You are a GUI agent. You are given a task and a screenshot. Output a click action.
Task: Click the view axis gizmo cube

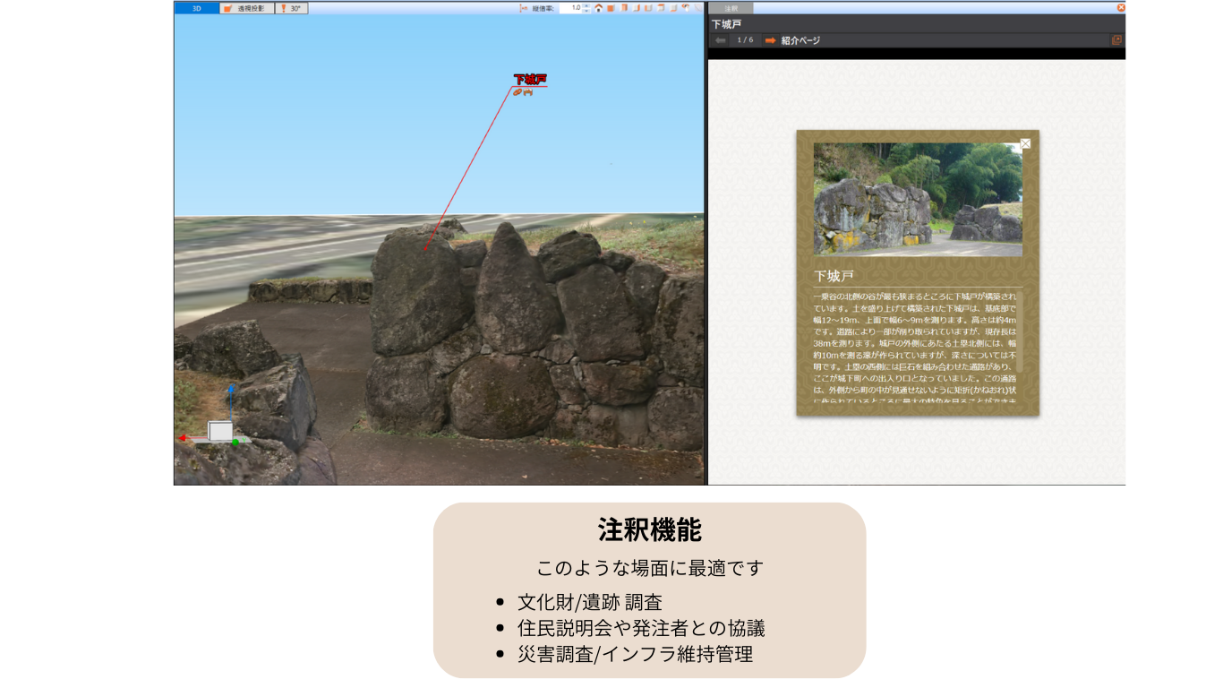coord(220,432)
